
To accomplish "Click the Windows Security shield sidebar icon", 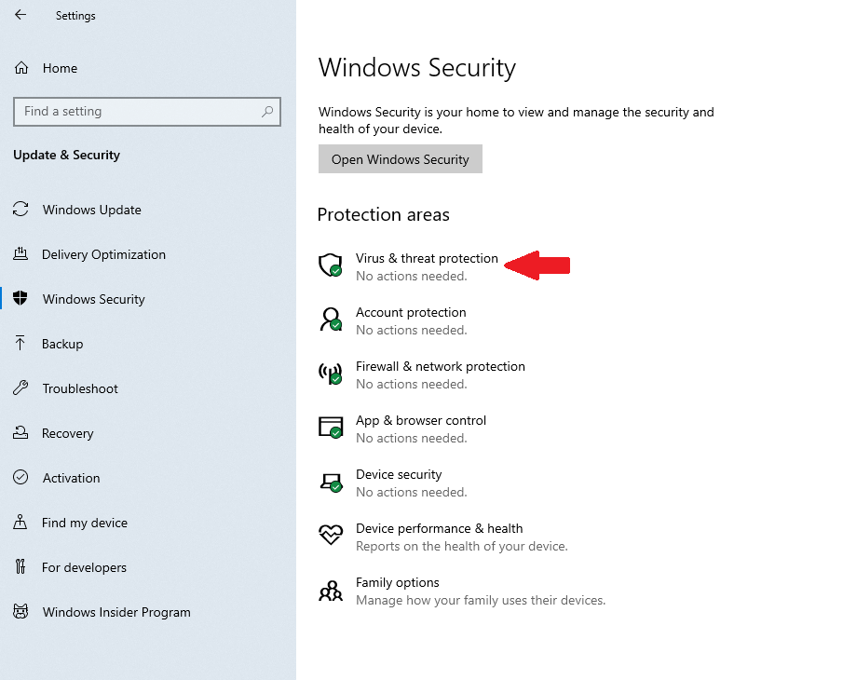I will (20, 298).
